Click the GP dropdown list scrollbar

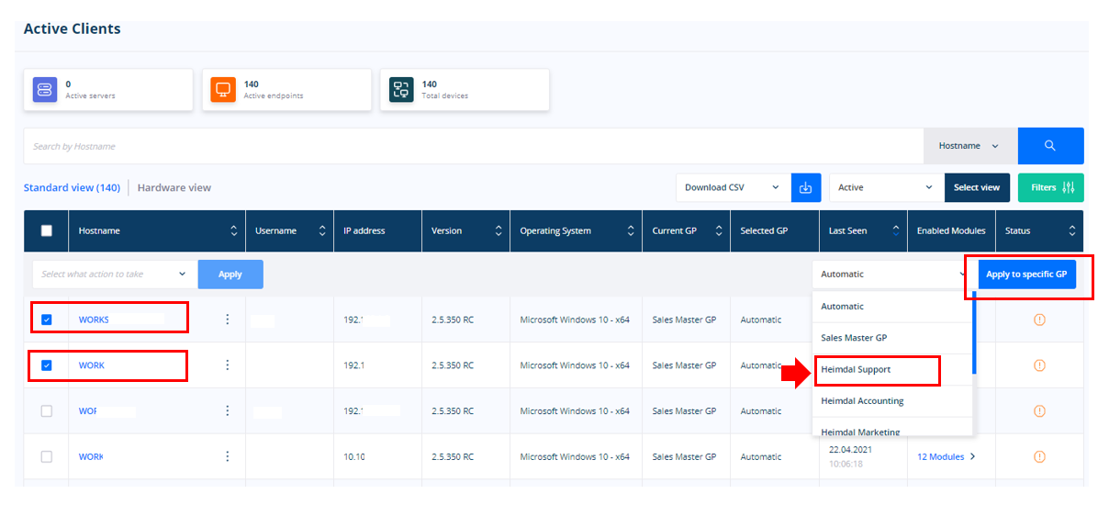pyautogui.click(x=972, y=332)
